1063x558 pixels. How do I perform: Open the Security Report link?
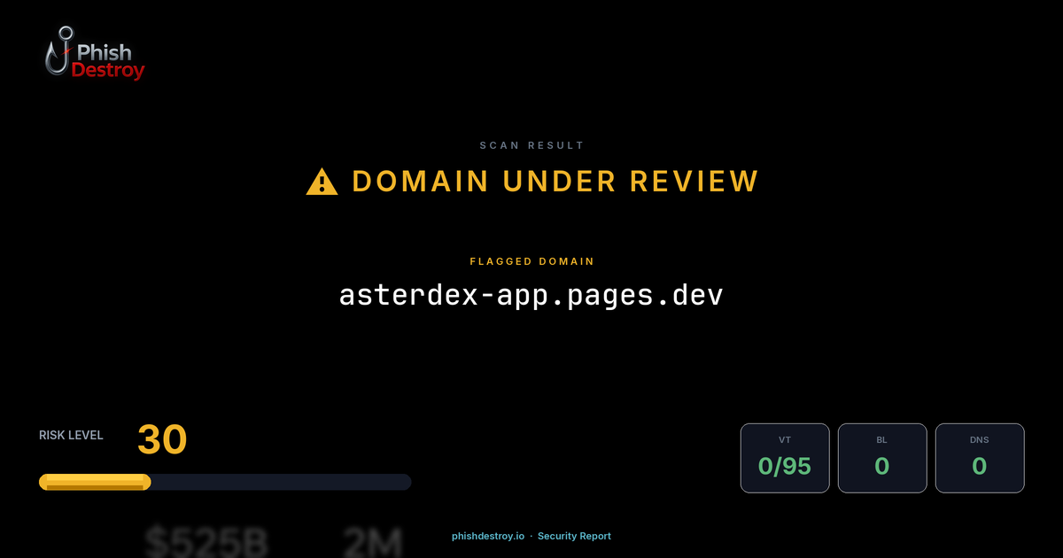tap(574, 536)
